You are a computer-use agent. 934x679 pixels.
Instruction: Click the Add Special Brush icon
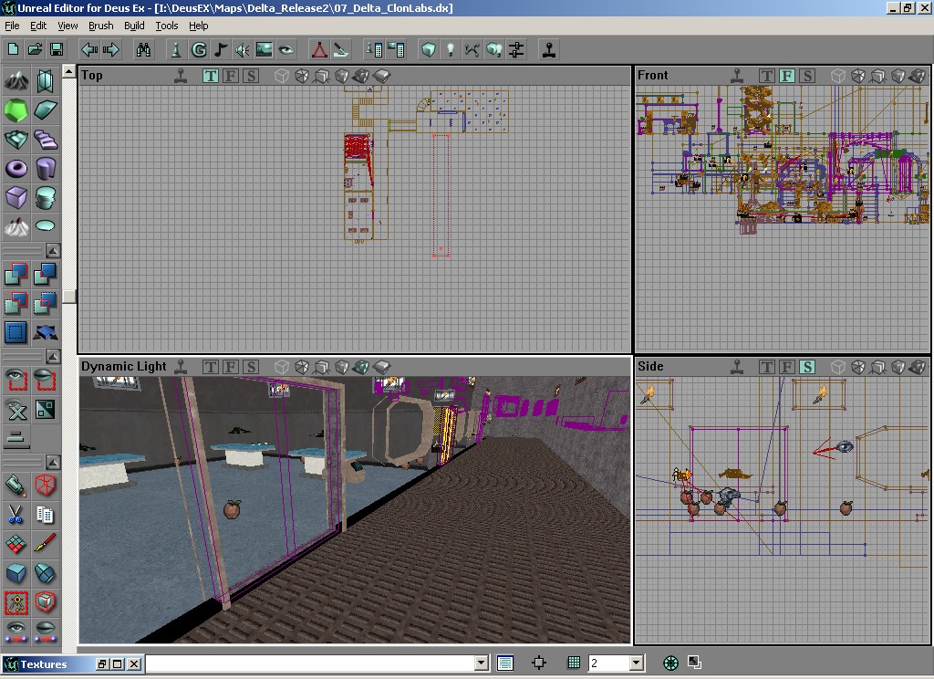pyautogui.click(x=16, y=332)
